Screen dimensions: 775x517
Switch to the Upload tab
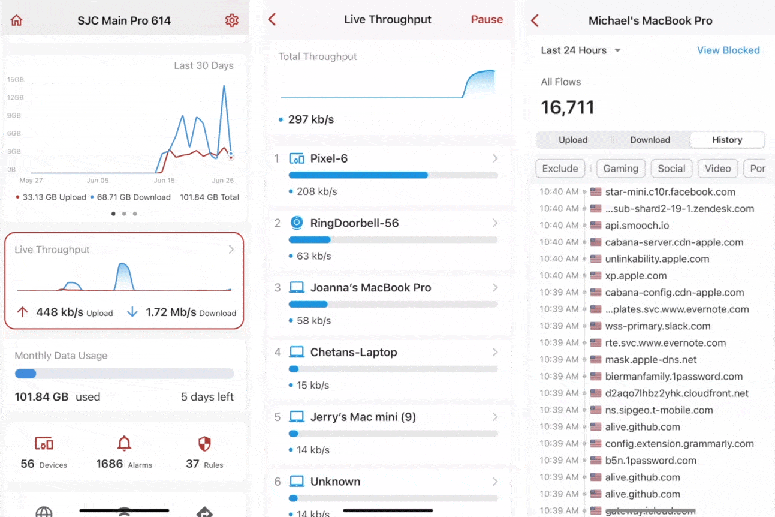coord(573,140)
